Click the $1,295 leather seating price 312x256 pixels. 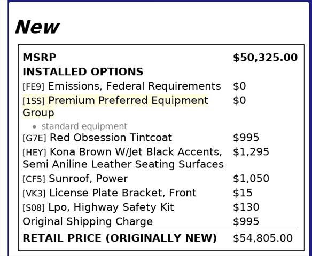tap(251, 152)
